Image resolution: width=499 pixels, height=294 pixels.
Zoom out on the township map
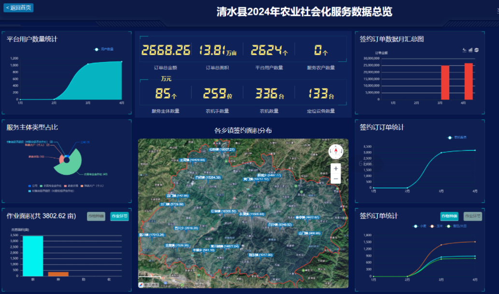pyautogui.click(x=336, y=179)
